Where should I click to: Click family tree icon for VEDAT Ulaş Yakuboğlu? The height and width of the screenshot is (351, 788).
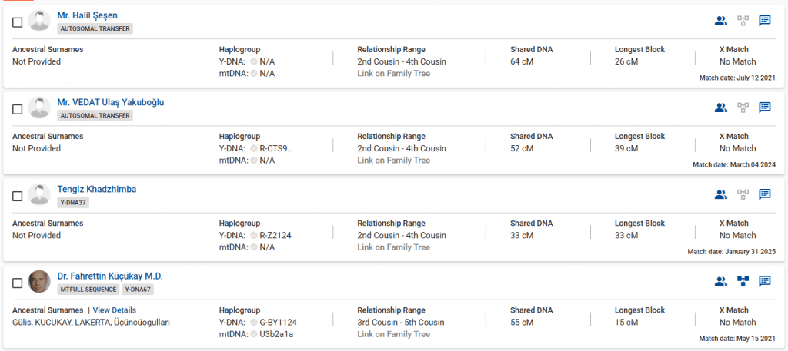coord(743,108)
